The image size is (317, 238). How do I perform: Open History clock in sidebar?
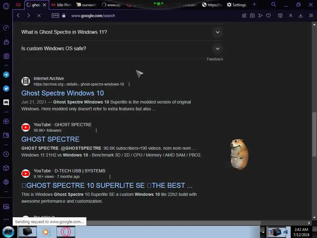click(x=6, y=154)
